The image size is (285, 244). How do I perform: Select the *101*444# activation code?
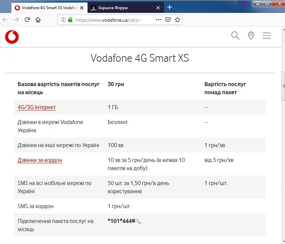pos(121,221)
